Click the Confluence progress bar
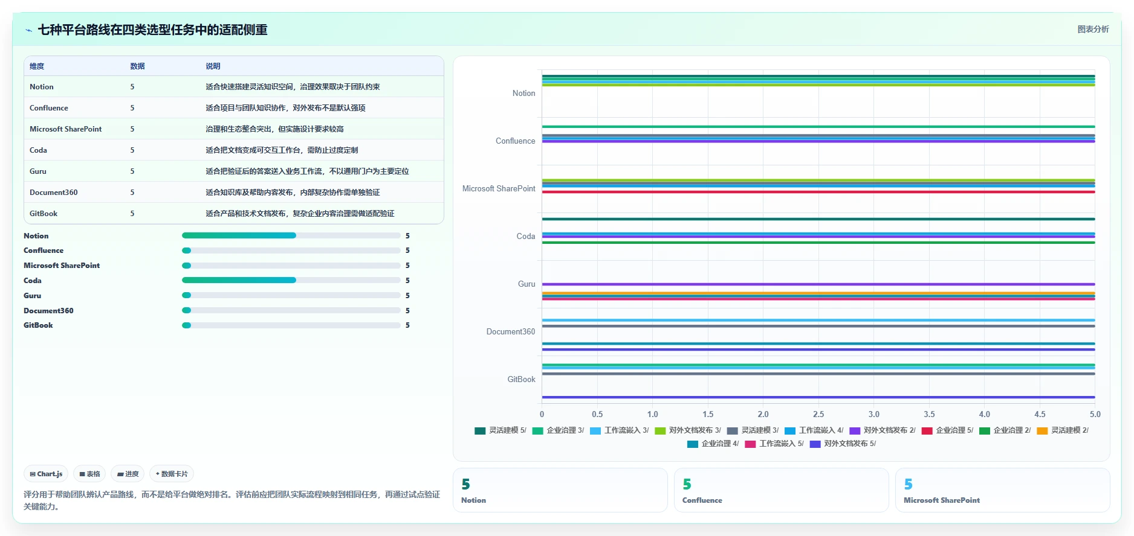1134x536 pixels. click(291, 250)
